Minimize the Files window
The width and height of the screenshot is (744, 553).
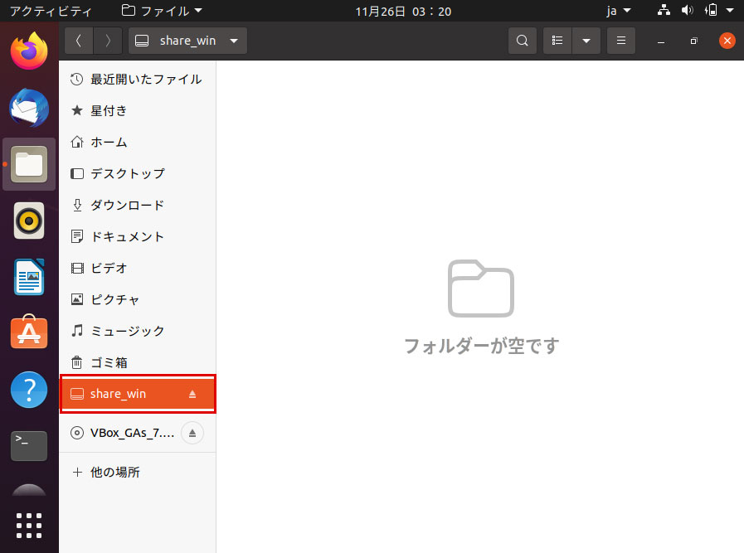(x=661, y=41)
